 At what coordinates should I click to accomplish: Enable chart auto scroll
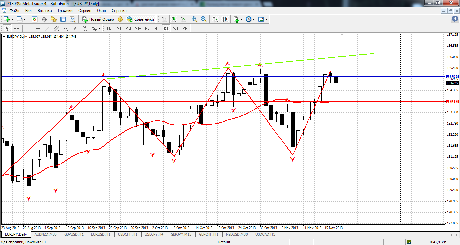pos(216,19)
